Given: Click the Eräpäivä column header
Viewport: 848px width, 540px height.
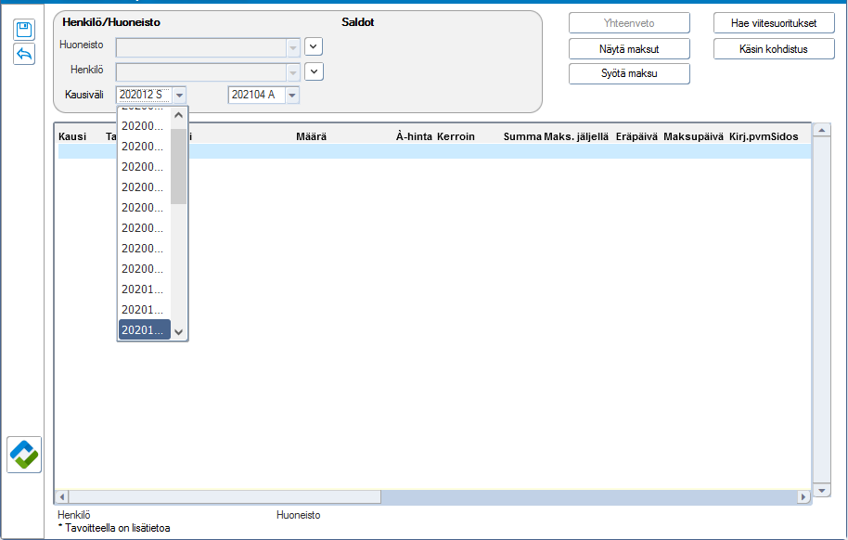Looking at the screenshot, I should point(636,136).
